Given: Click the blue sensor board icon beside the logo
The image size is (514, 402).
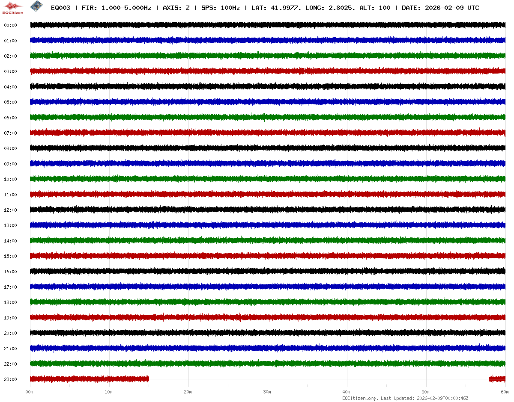Looking at the screenshot, I should [x=35, y=6].
